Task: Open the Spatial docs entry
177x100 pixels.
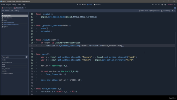Action: [x=15, y=27]
